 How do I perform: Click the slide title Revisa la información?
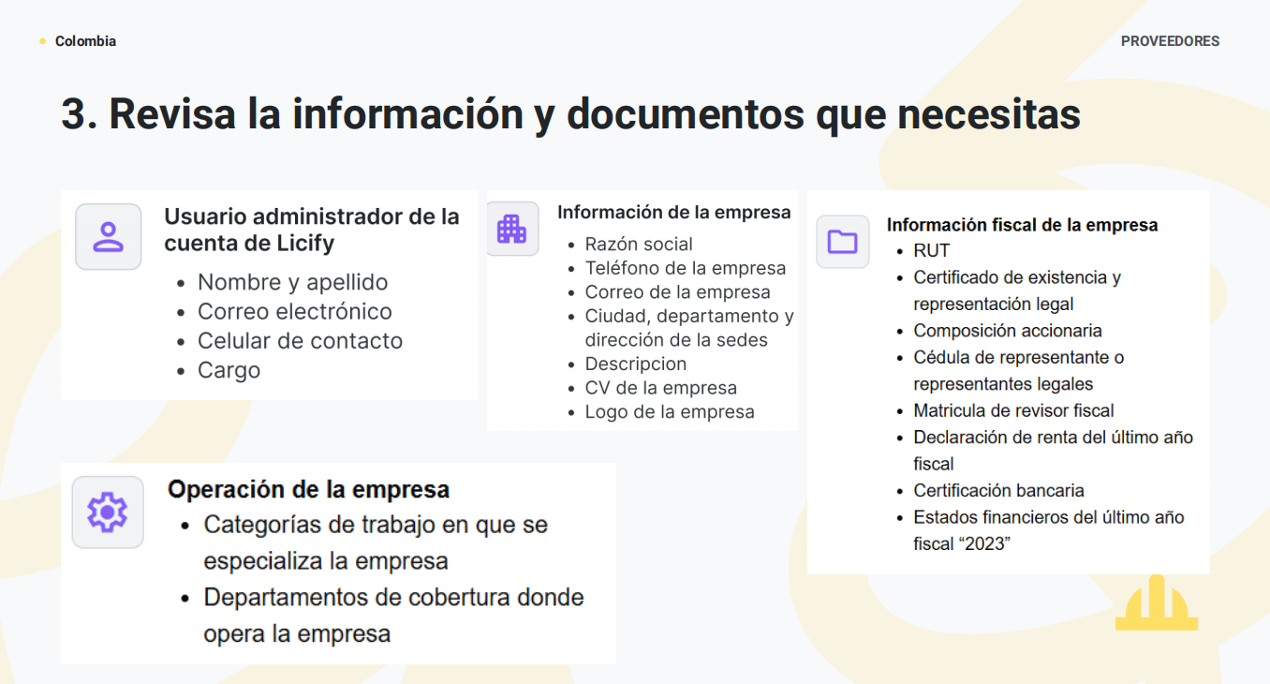571,113
